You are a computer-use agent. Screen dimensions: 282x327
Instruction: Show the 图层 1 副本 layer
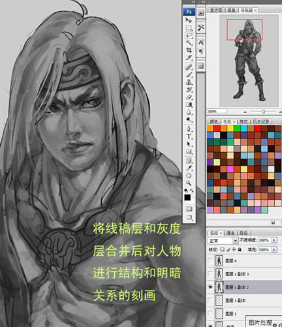pos(210,300)
